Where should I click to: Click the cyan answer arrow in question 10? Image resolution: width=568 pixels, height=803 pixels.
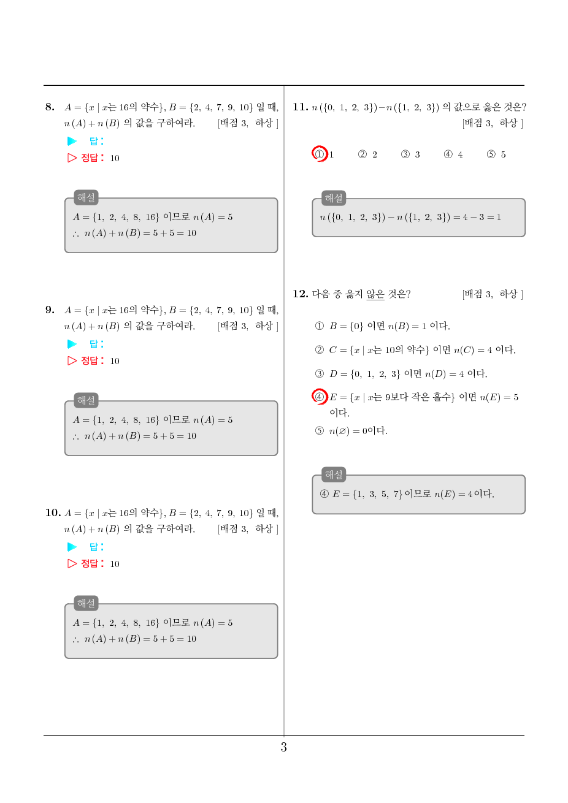(72, 547)
